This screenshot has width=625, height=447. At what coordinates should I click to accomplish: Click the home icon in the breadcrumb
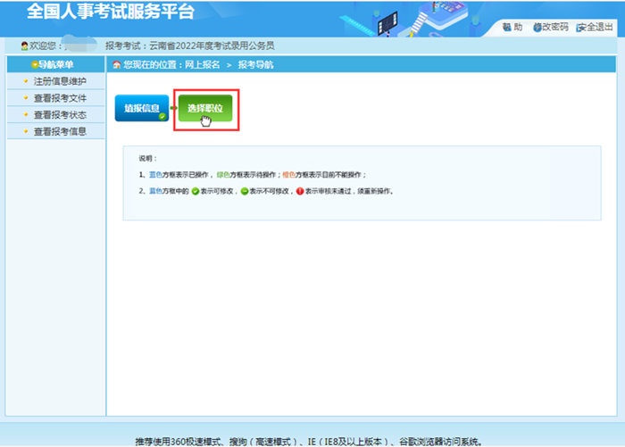point(116,65)
